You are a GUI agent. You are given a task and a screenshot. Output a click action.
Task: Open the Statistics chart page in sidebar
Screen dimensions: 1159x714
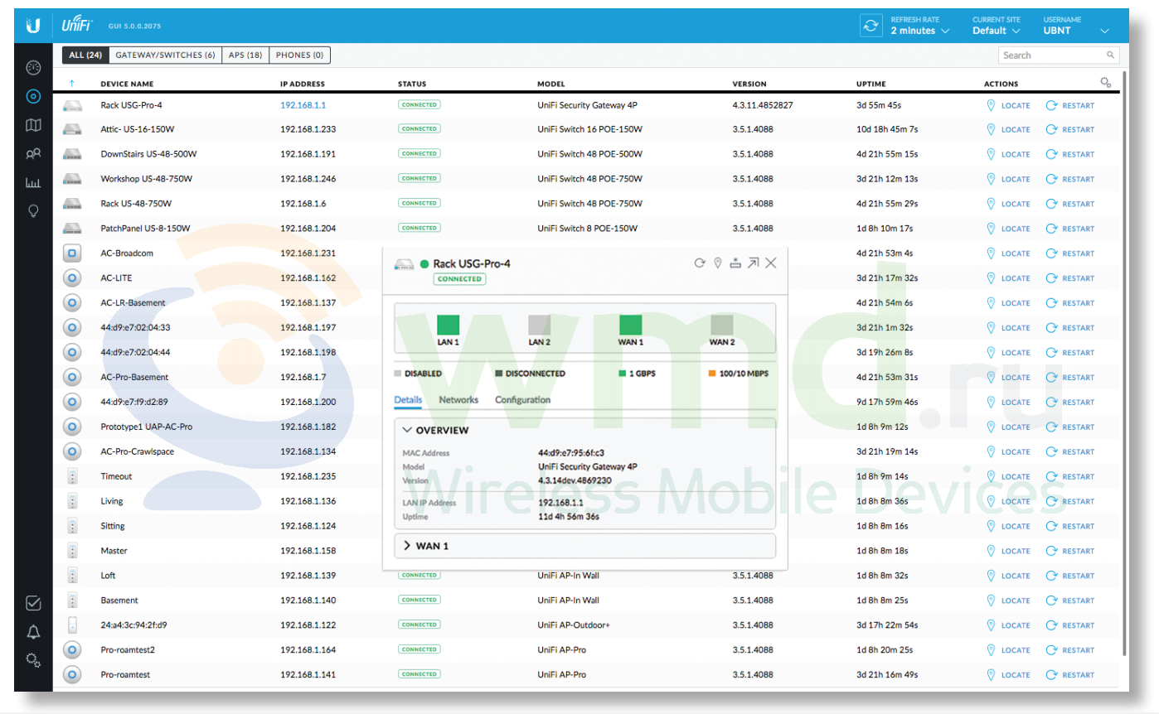[x=33, y=182]
